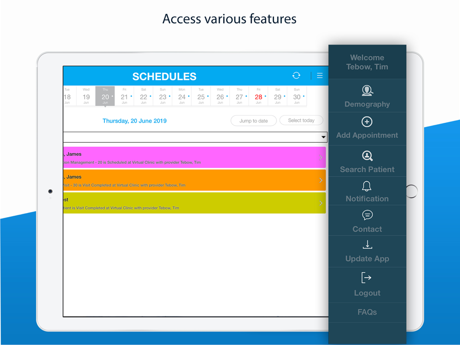Image resolution: width=460 pixels, height=345 pixels.
Task: Click the Select today button
Action: (301, 120)
